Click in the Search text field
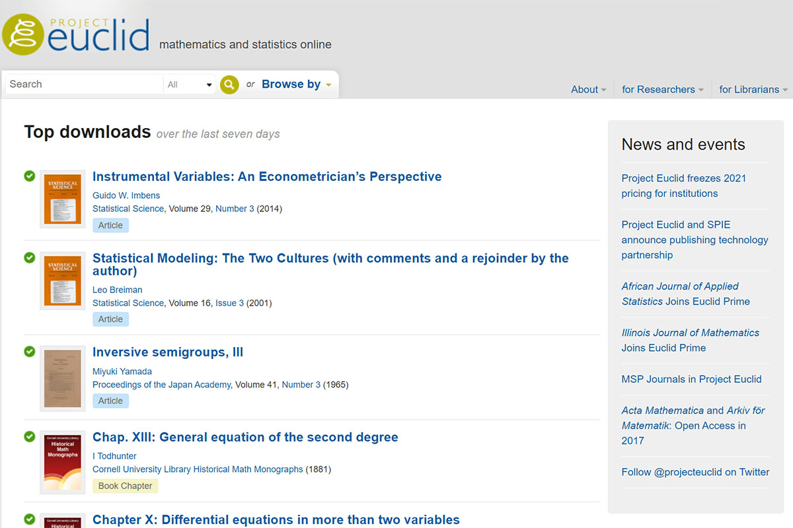 (83, 84)
